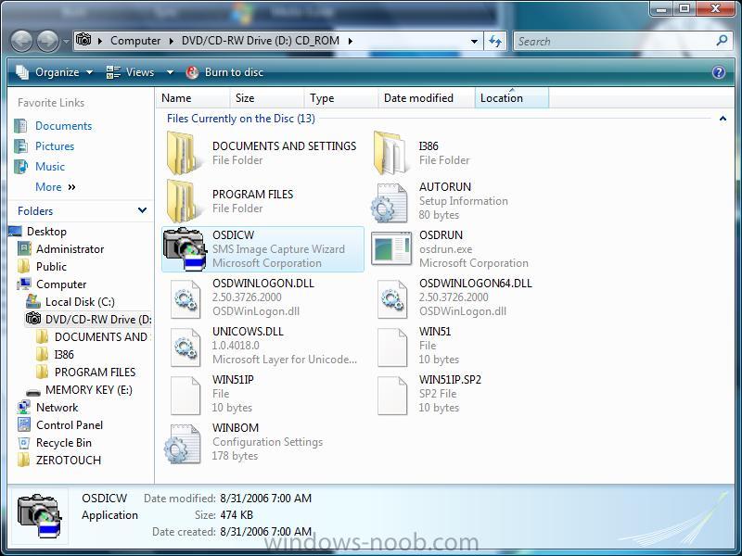Click the 474 KB size value in details pane
This screenshot has height=556, width=742.
[x=237, y=515]
